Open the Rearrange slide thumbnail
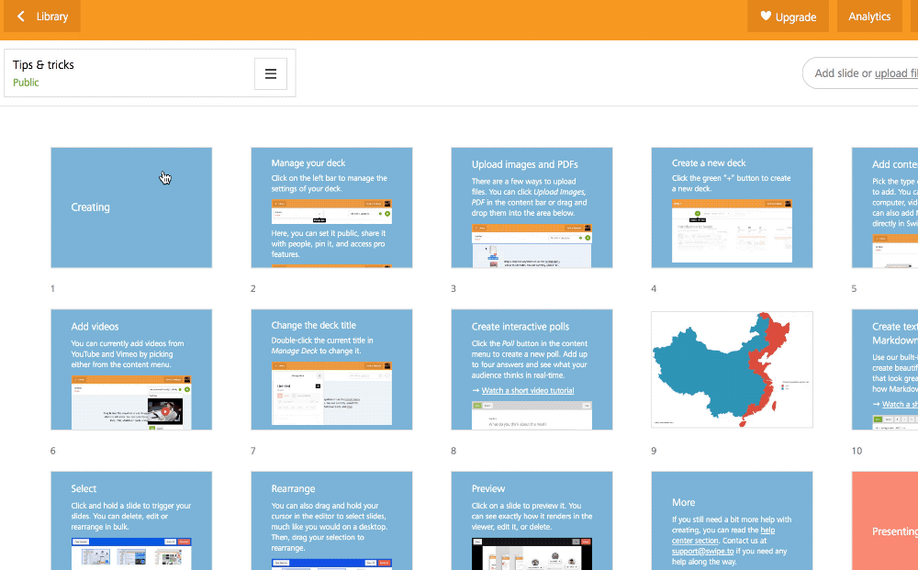918x570 pixels. (331, 520)
